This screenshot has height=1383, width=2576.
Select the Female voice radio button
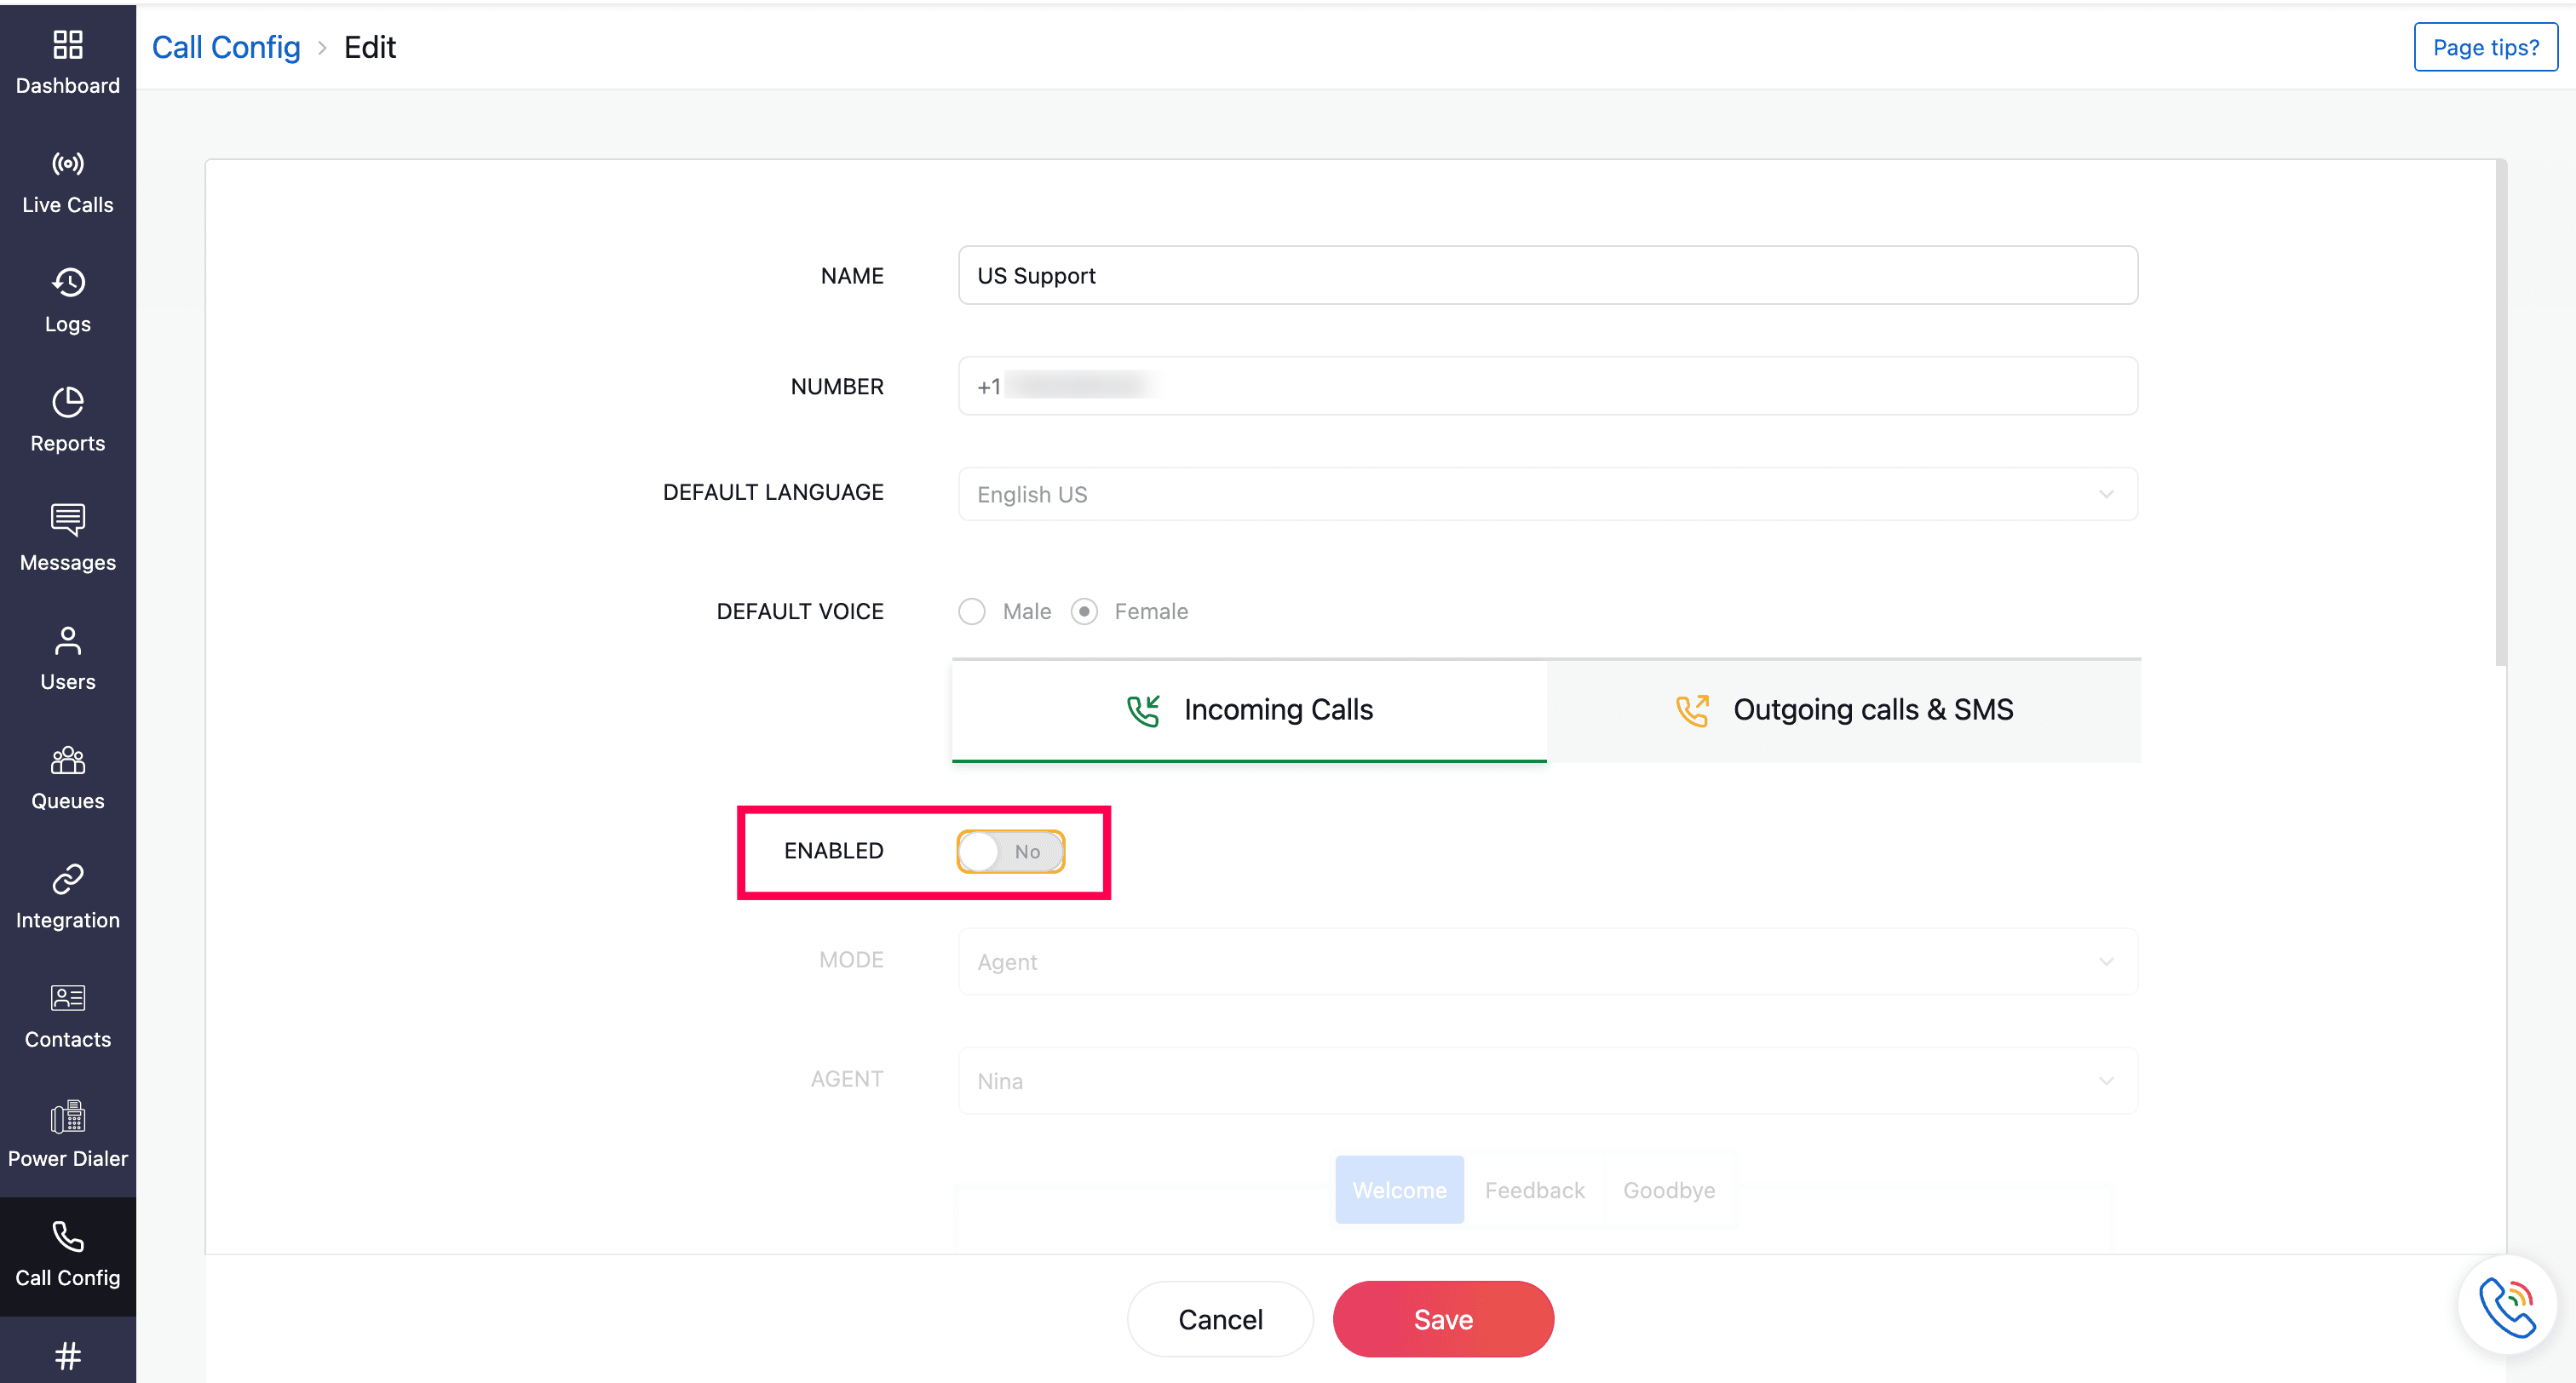(x=1084, y=611)
